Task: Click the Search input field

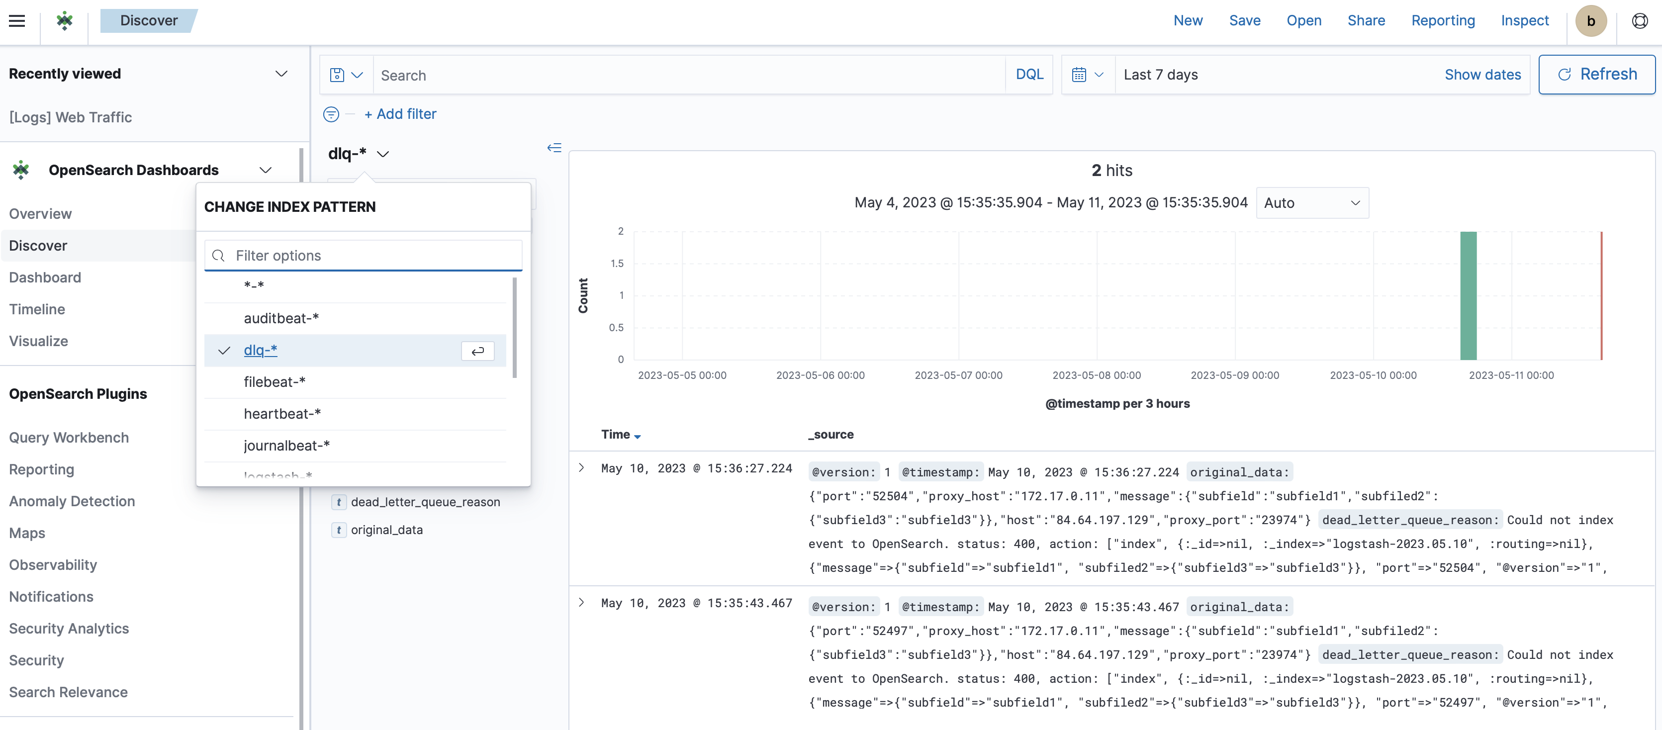Action: click(x=690, y=74)
